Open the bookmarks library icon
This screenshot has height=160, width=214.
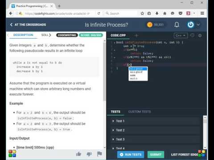pyautogui.click(x=149, y=13)
